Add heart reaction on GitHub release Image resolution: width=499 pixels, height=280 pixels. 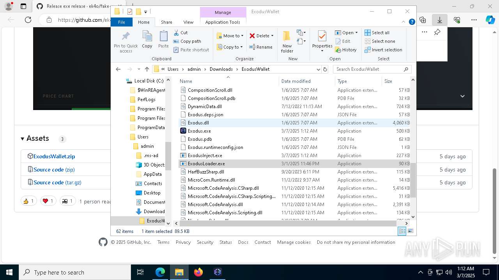pos(48,201)
